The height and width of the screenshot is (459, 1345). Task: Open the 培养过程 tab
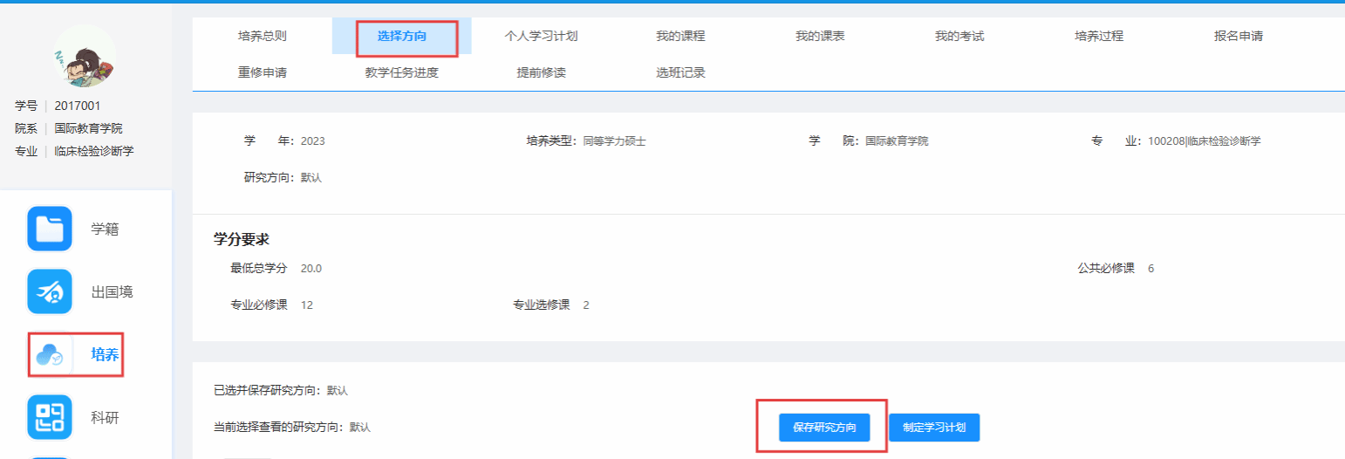(1099, 36)
